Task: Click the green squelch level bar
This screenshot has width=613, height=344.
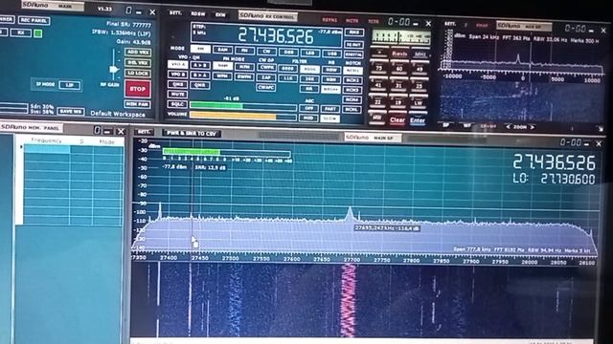Action: [243, 106]
